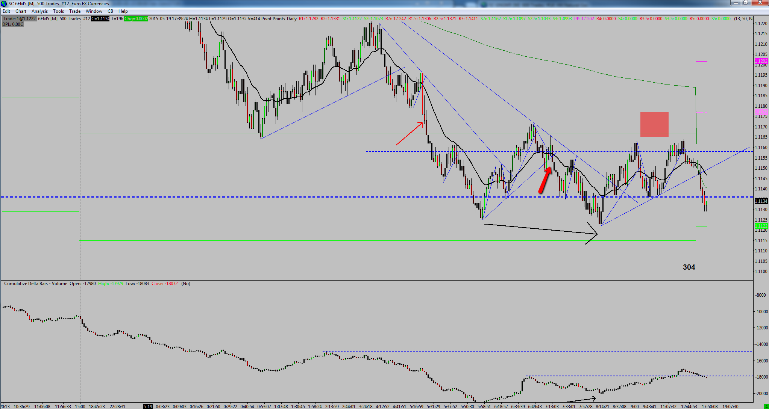The width and height of the screenshot is (769, 409).
Task: Open the Analysis menu
Action: (x=39, y=11)
